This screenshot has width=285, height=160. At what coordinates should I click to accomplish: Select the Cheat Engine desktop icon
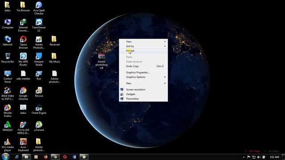(39, 109)
